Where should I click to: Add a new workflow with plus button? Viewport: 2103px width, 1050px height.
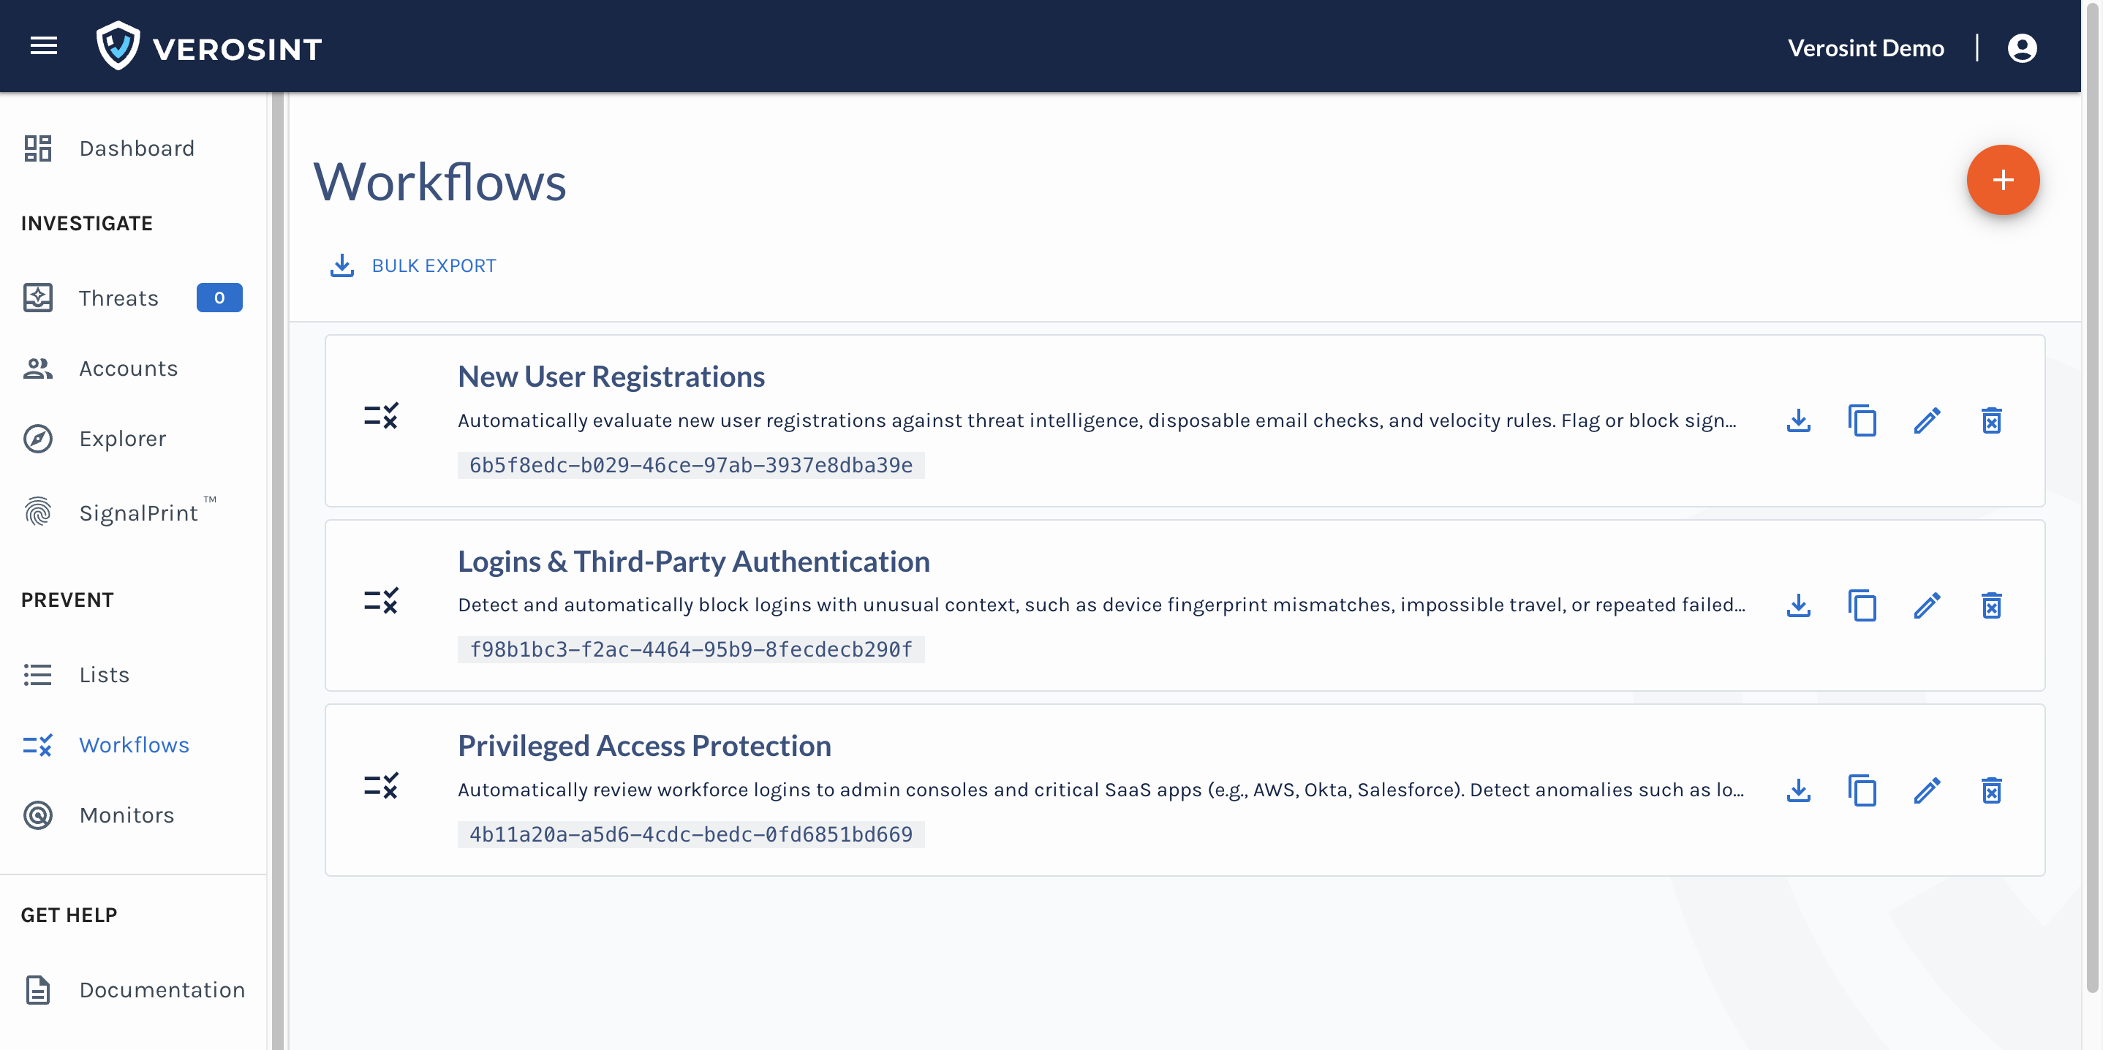point(2003,181)
